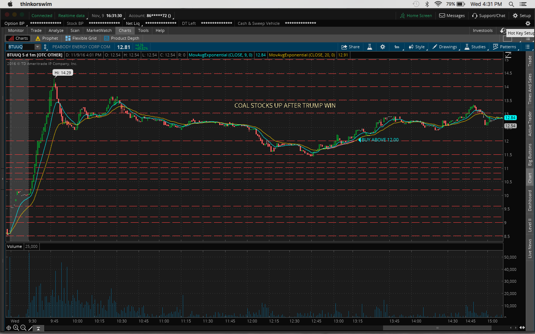Click the scroll-to-latest arrows icon bottom right
This screenshot has height=334, width=535.
pos(522,327)
